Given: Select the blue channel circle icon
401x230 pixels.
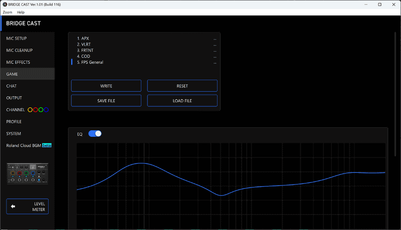Looking at the screenshot, I should click(46, 110).
